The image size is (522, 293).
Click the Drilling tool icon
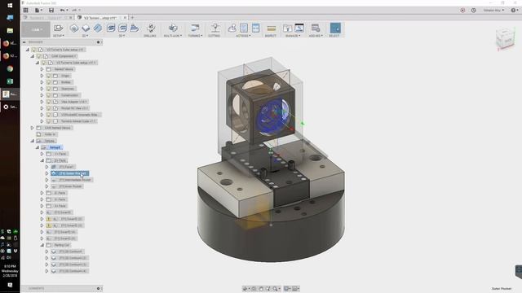[151, 28]
